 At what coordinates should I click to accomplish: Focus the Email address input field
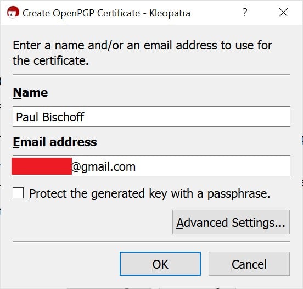coord(151,166)
